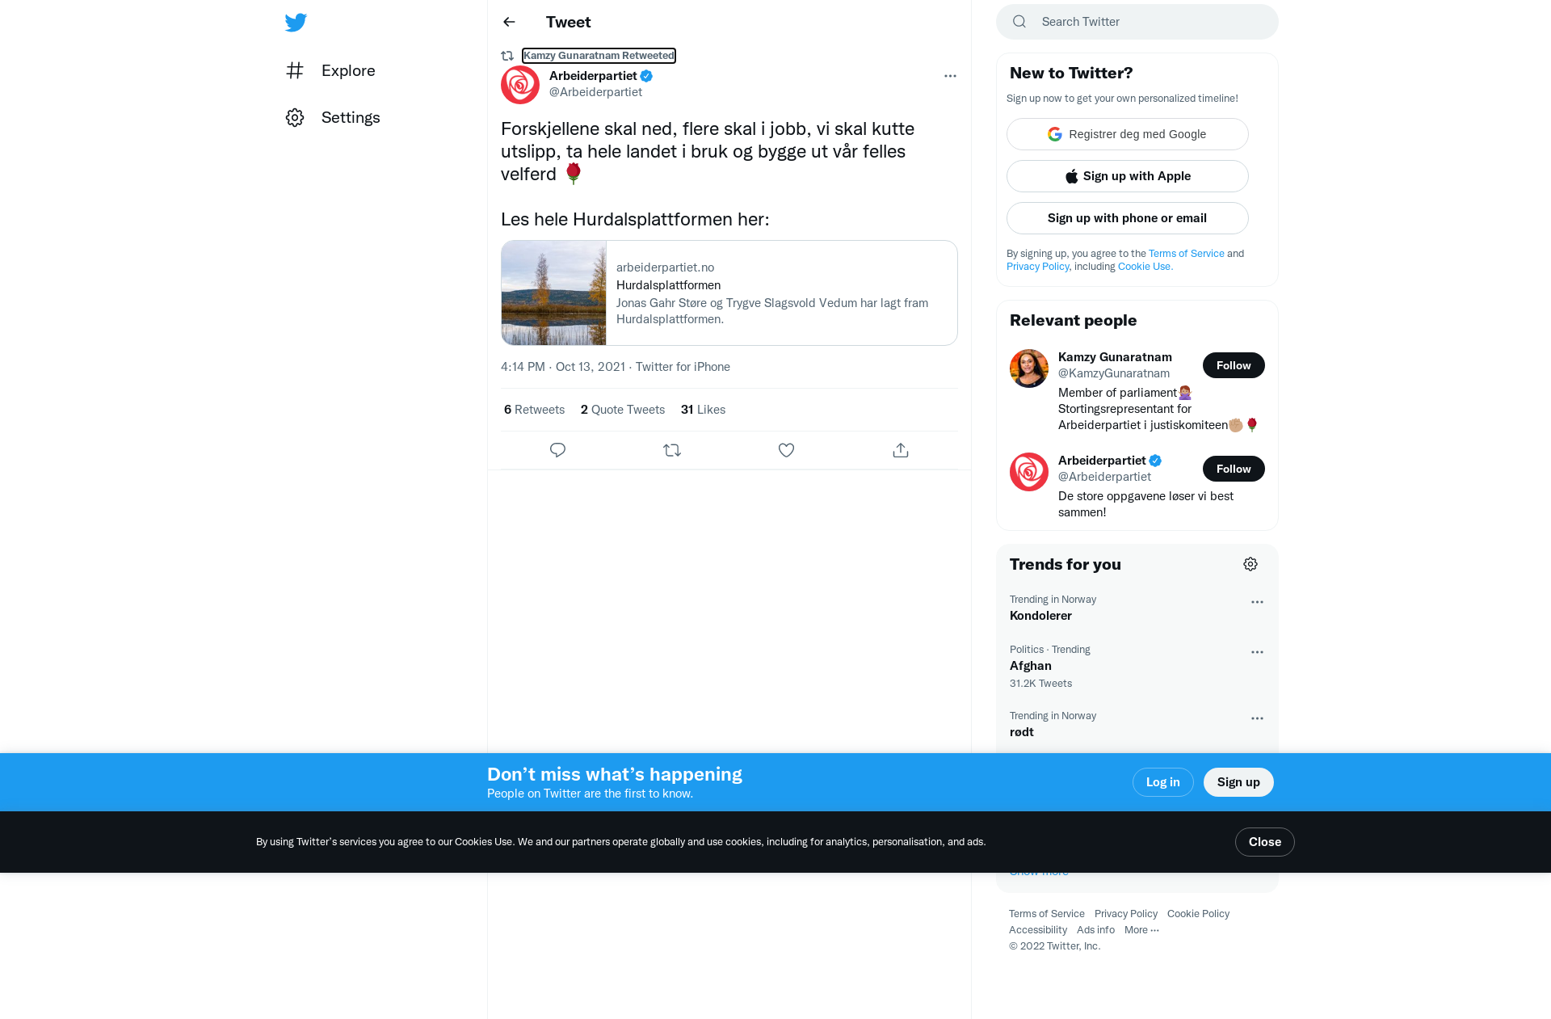This screenshot has width=1551, height=1019.
Task: Click Sign up with Apple button
Action: [1128, 176]
